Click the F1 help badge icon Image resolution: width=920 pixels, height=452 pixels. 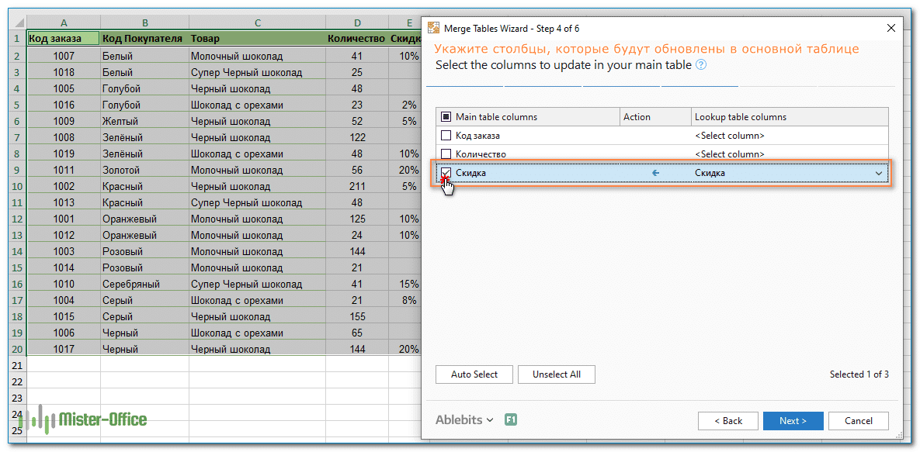(x=511, y=419)
